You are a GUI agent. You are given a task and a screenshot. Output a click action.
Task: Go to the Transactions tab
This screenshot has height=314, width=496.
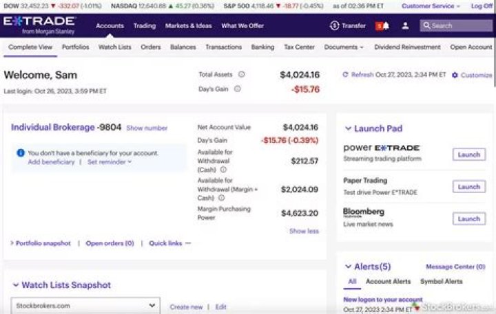pos(224,47)
